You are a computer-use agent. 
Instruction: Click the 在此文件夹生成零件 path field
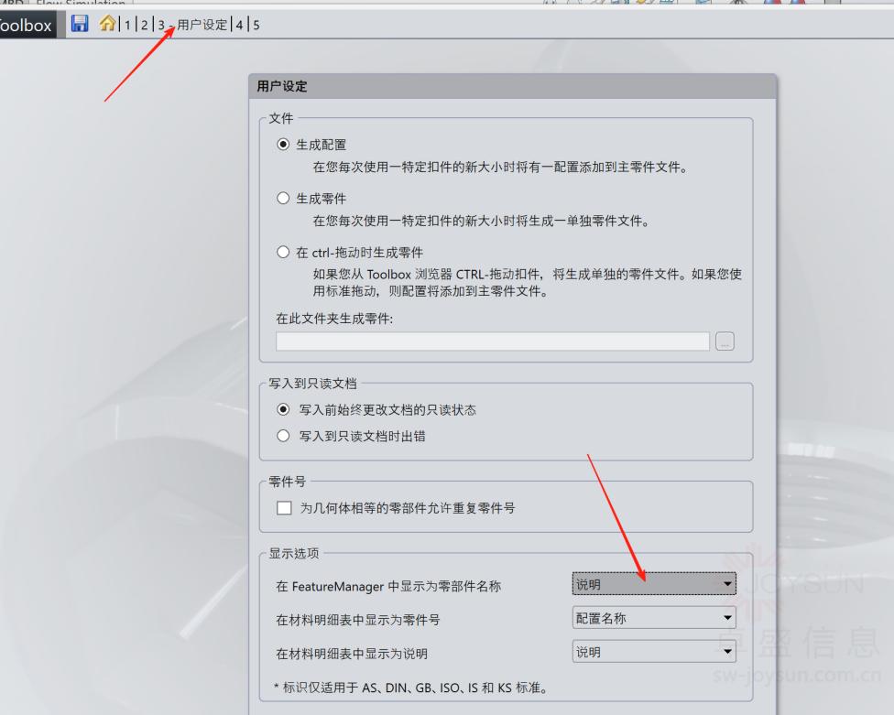coord(492,341)
